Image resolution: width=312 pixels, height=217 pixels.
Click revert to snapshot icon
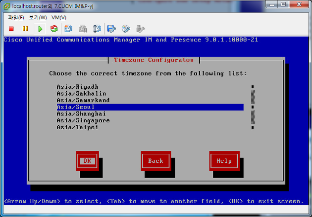(x=83, y=29)
